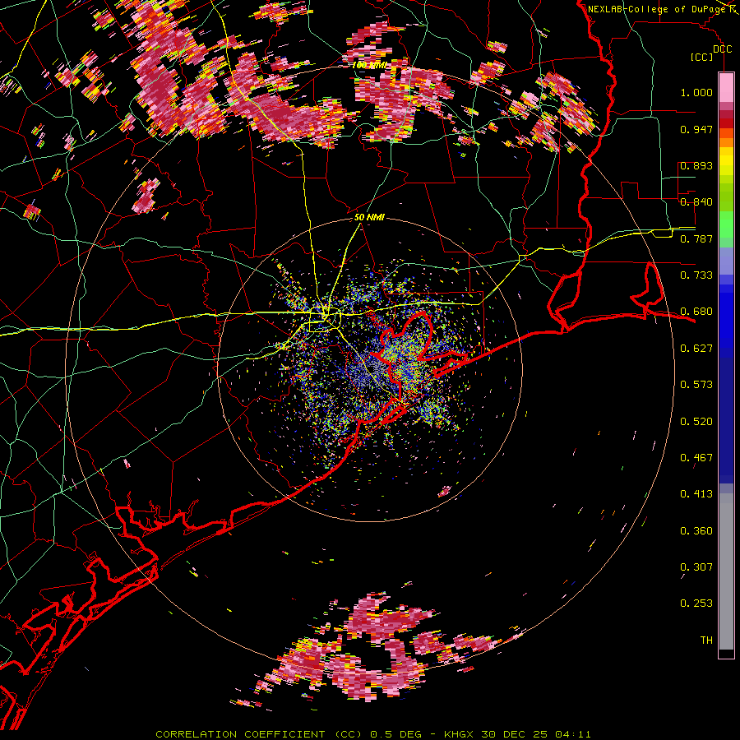The image size is (740, 740).
Task: Select the 0.787 scale value
Action: click(696, 238)
